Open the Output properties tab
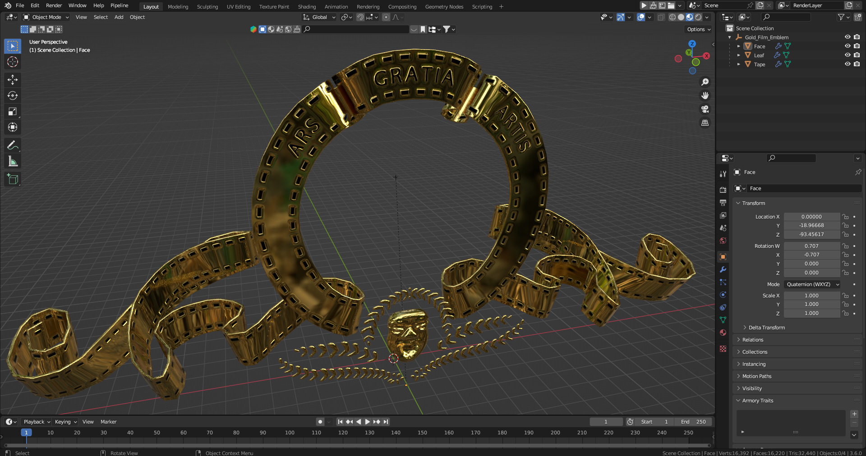The width and height of the screenshot is (866, 456). pos(723,203)
